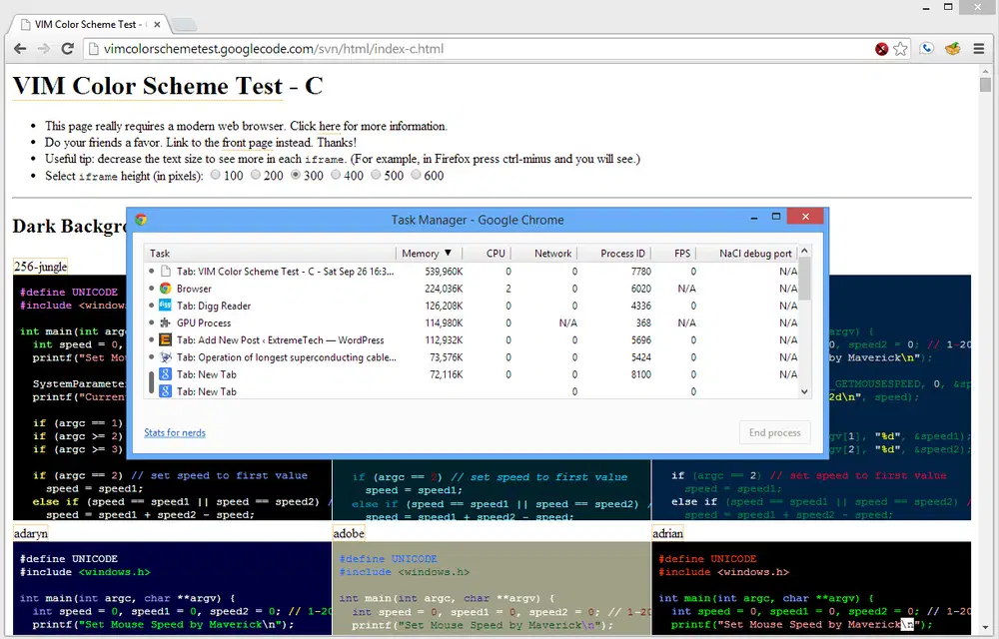The width and height of the screenshot is (999, 639).
Task: Open the Chrome hamburger menu
Action: pyautogui.click(x=979, y=49)
